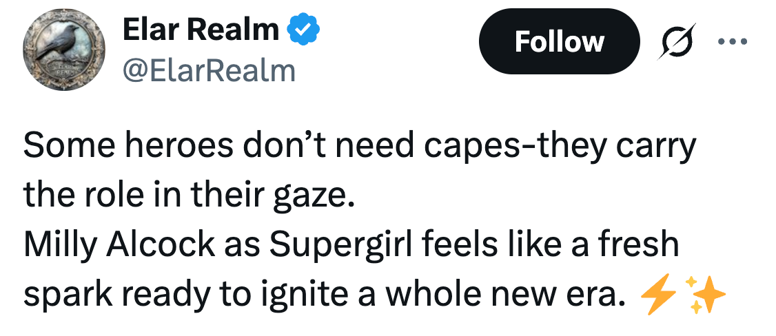This screenshot has width=776, height=336.
Task: Click the Grok icon beside Follow
Action: tap(677, 41)
